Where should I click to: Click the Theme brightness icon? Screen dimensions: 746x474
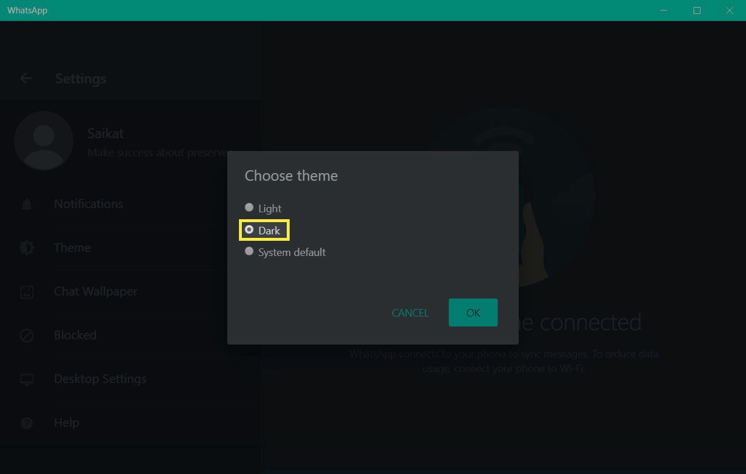pos(27,248)
